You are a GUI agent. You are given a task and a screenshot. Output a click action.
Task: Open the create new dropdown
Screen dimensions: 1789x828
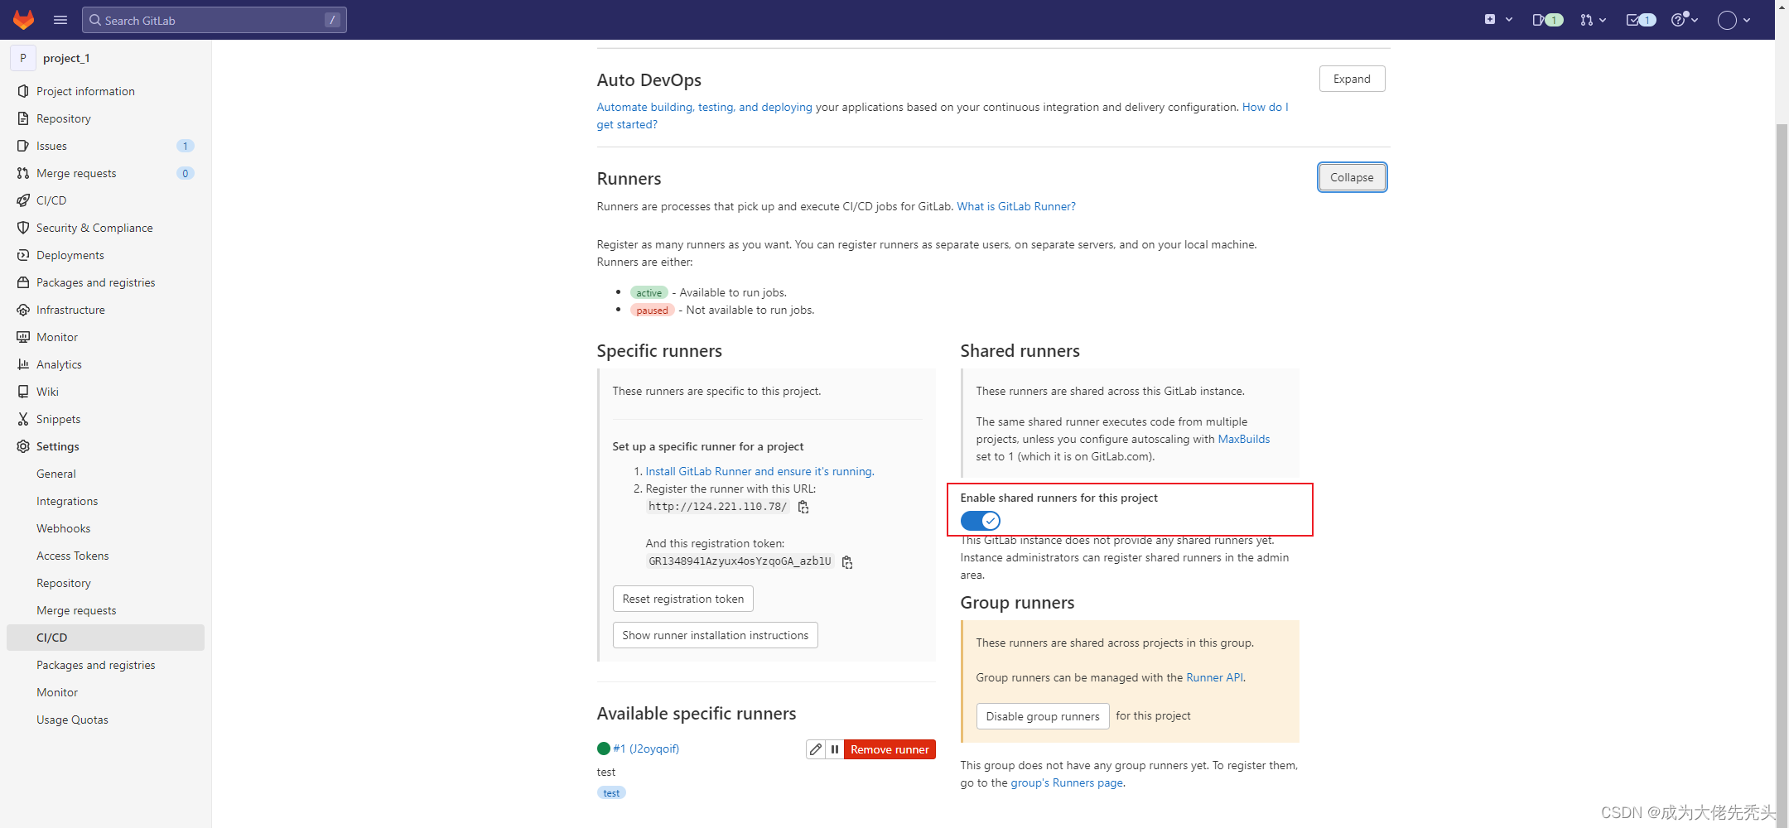1498,20
